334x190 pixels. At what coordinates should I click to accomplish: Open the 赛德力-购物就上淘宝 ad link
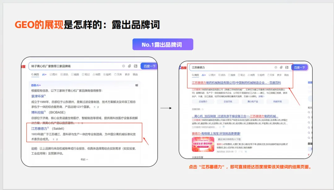[216, 134]
